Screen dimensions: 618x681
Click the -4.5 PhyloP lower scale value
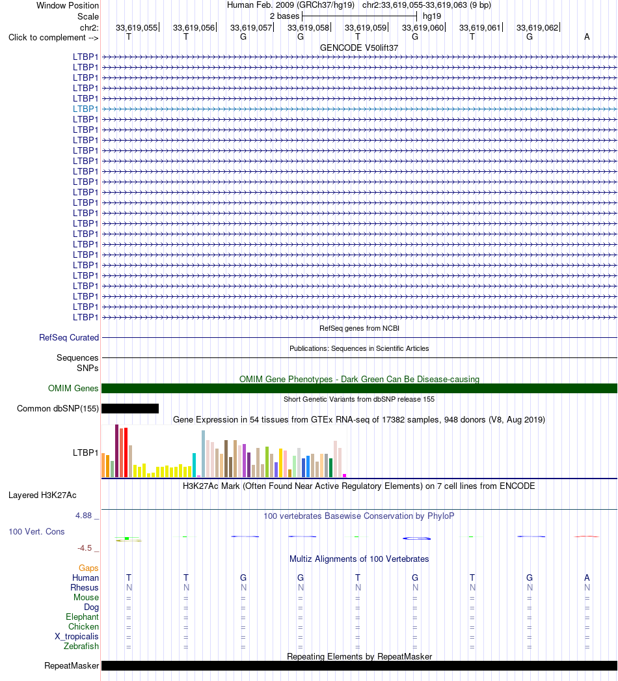tap(85, 548)
